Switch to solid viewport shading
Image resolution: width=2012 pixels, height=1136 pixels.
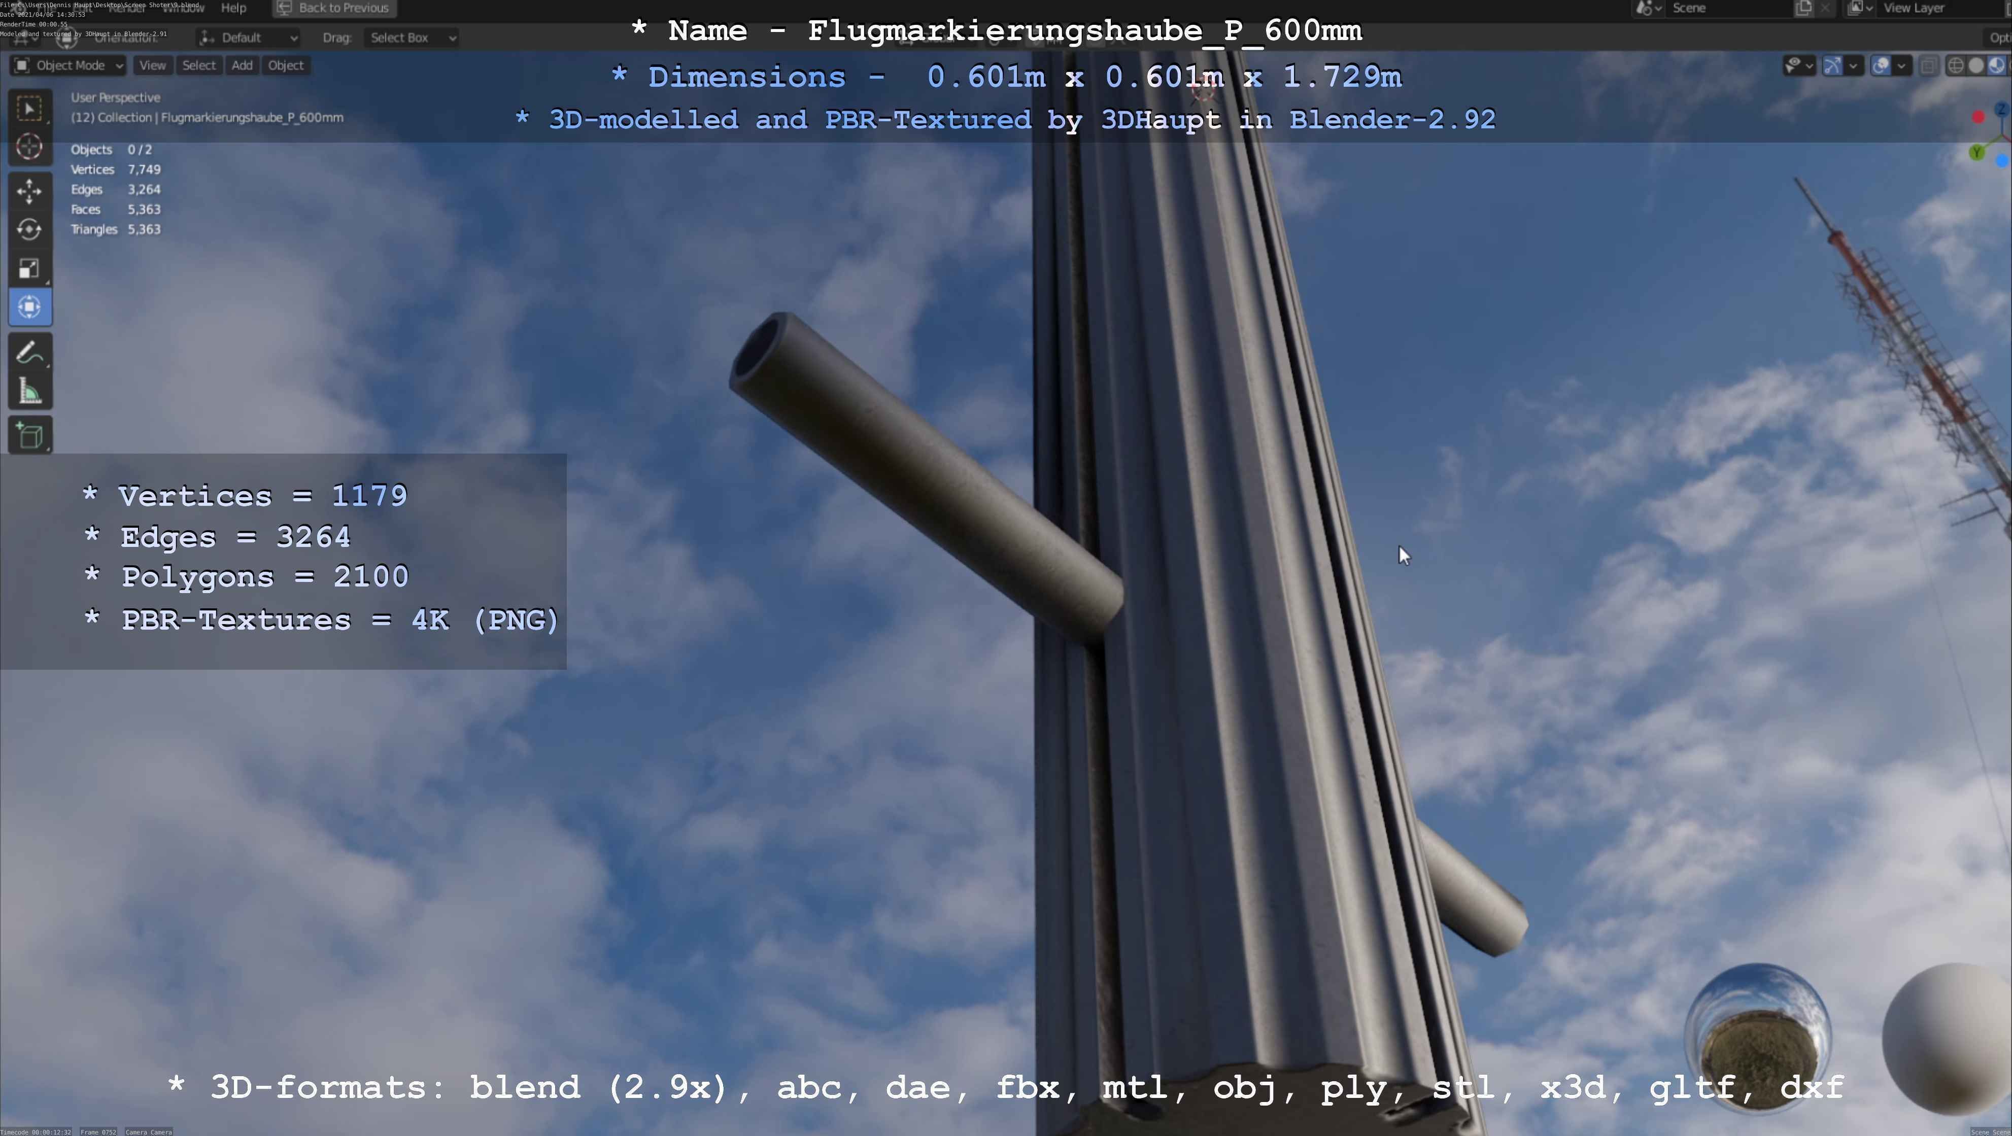coord(1976,65)
